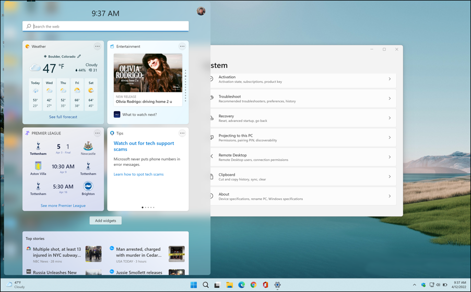This screenshot has width=471, height=292.
Task: Click the network icon in system tray
Action: (432, 285)
